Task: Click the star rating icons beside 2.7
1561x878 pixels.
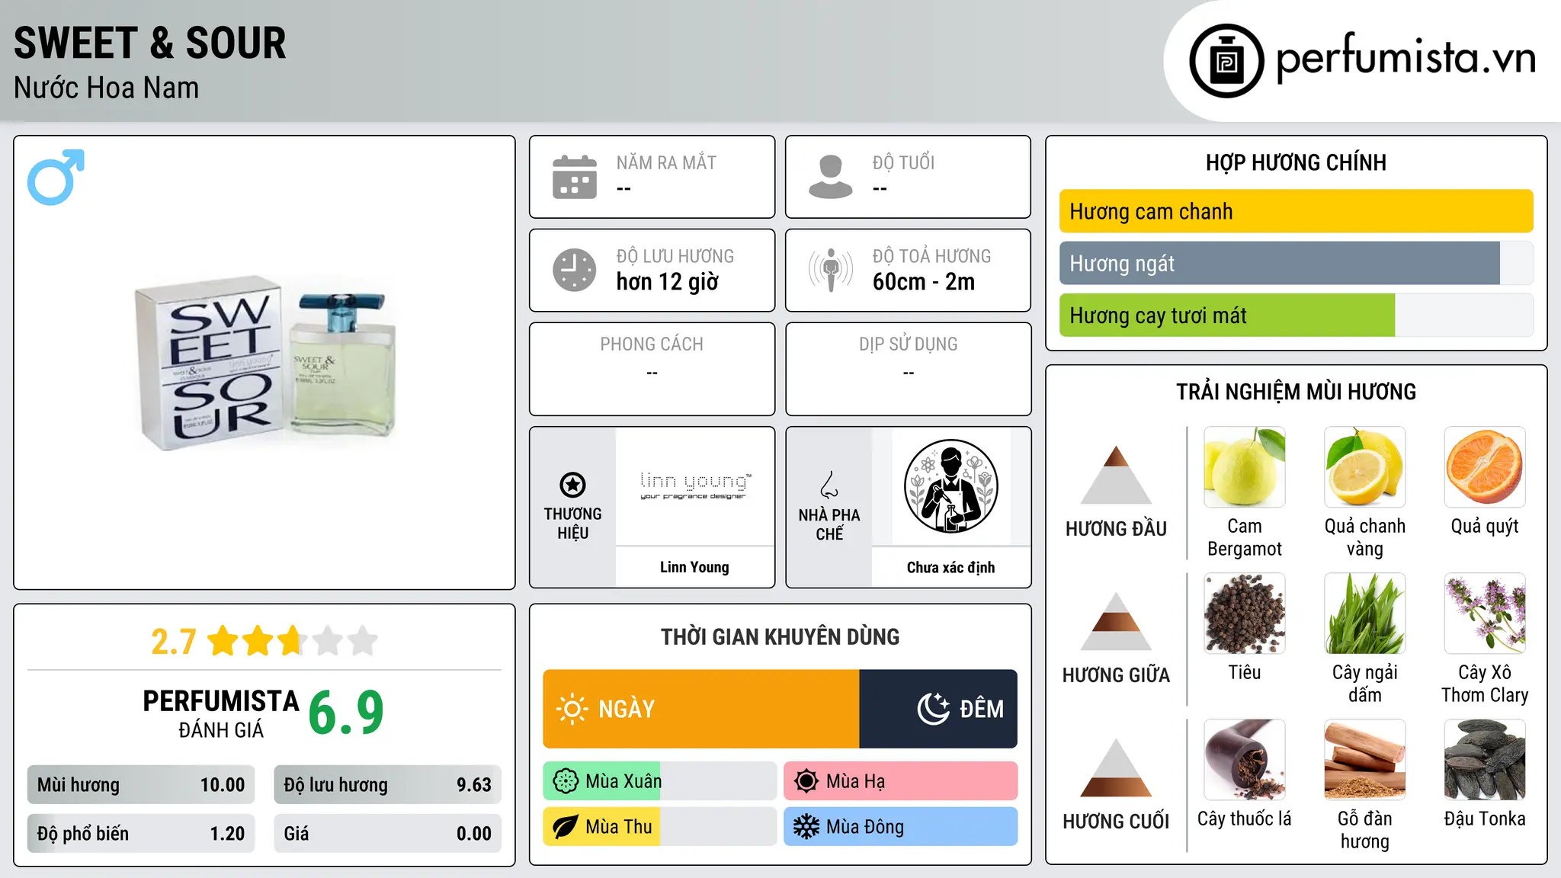Action: pos(293,641)
